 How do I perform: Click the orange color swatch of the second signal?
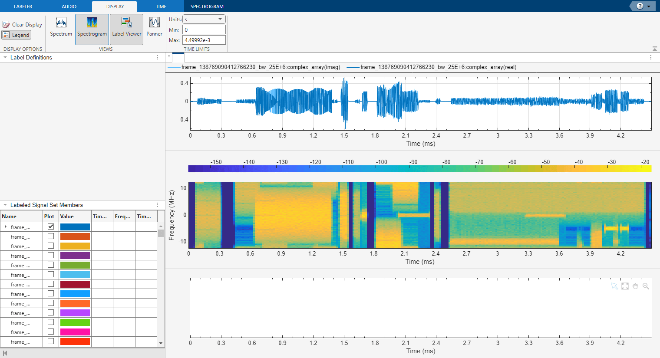75,236
